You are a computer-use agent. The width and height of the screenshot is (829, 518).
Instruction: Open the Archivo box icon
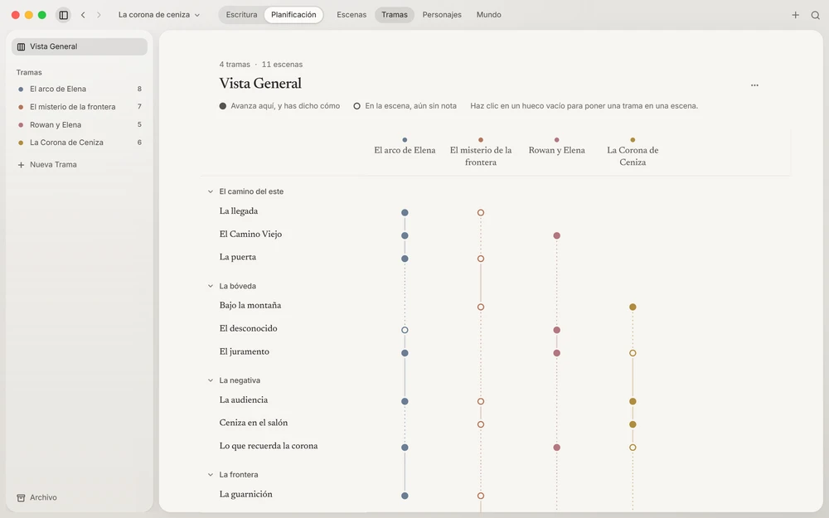[22, 498]
